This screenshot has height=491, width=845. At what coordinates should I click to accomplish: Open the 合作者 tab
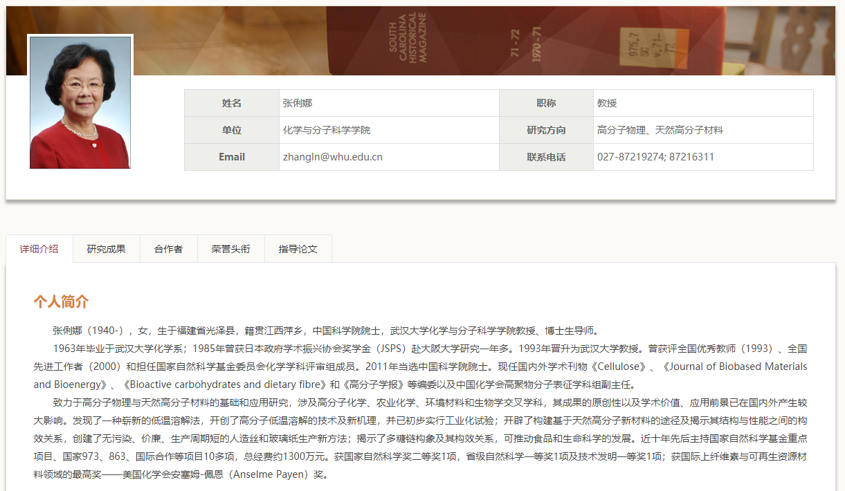coord(168,248)
